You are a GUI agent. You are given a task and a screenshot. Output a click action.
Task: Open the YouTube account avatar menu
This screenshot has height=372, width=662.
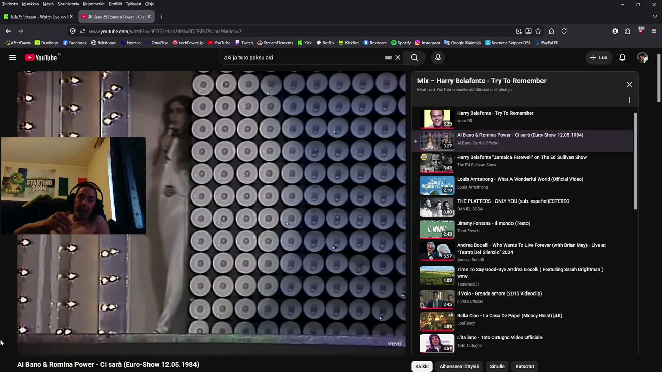642,58
